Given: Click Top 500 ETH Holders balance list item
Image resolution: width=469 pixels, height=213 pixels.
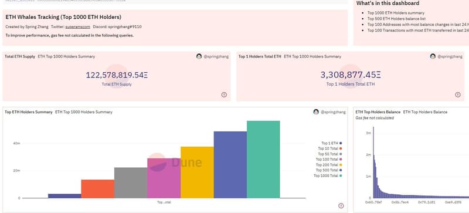Looking at the screenshot, I should pos(396,19).
